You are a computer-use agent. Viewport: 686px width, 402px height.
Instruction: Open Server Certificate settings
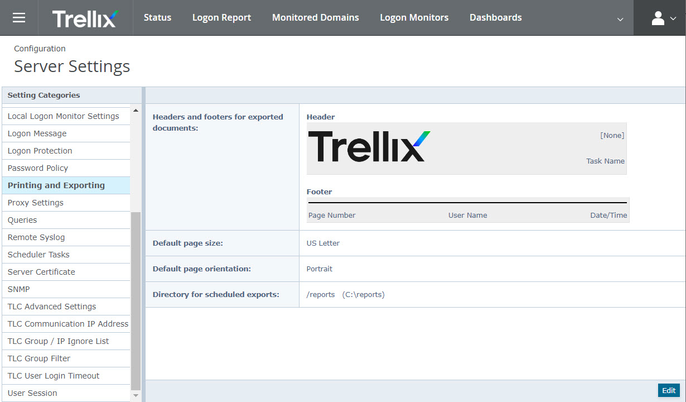click(66, 272)
